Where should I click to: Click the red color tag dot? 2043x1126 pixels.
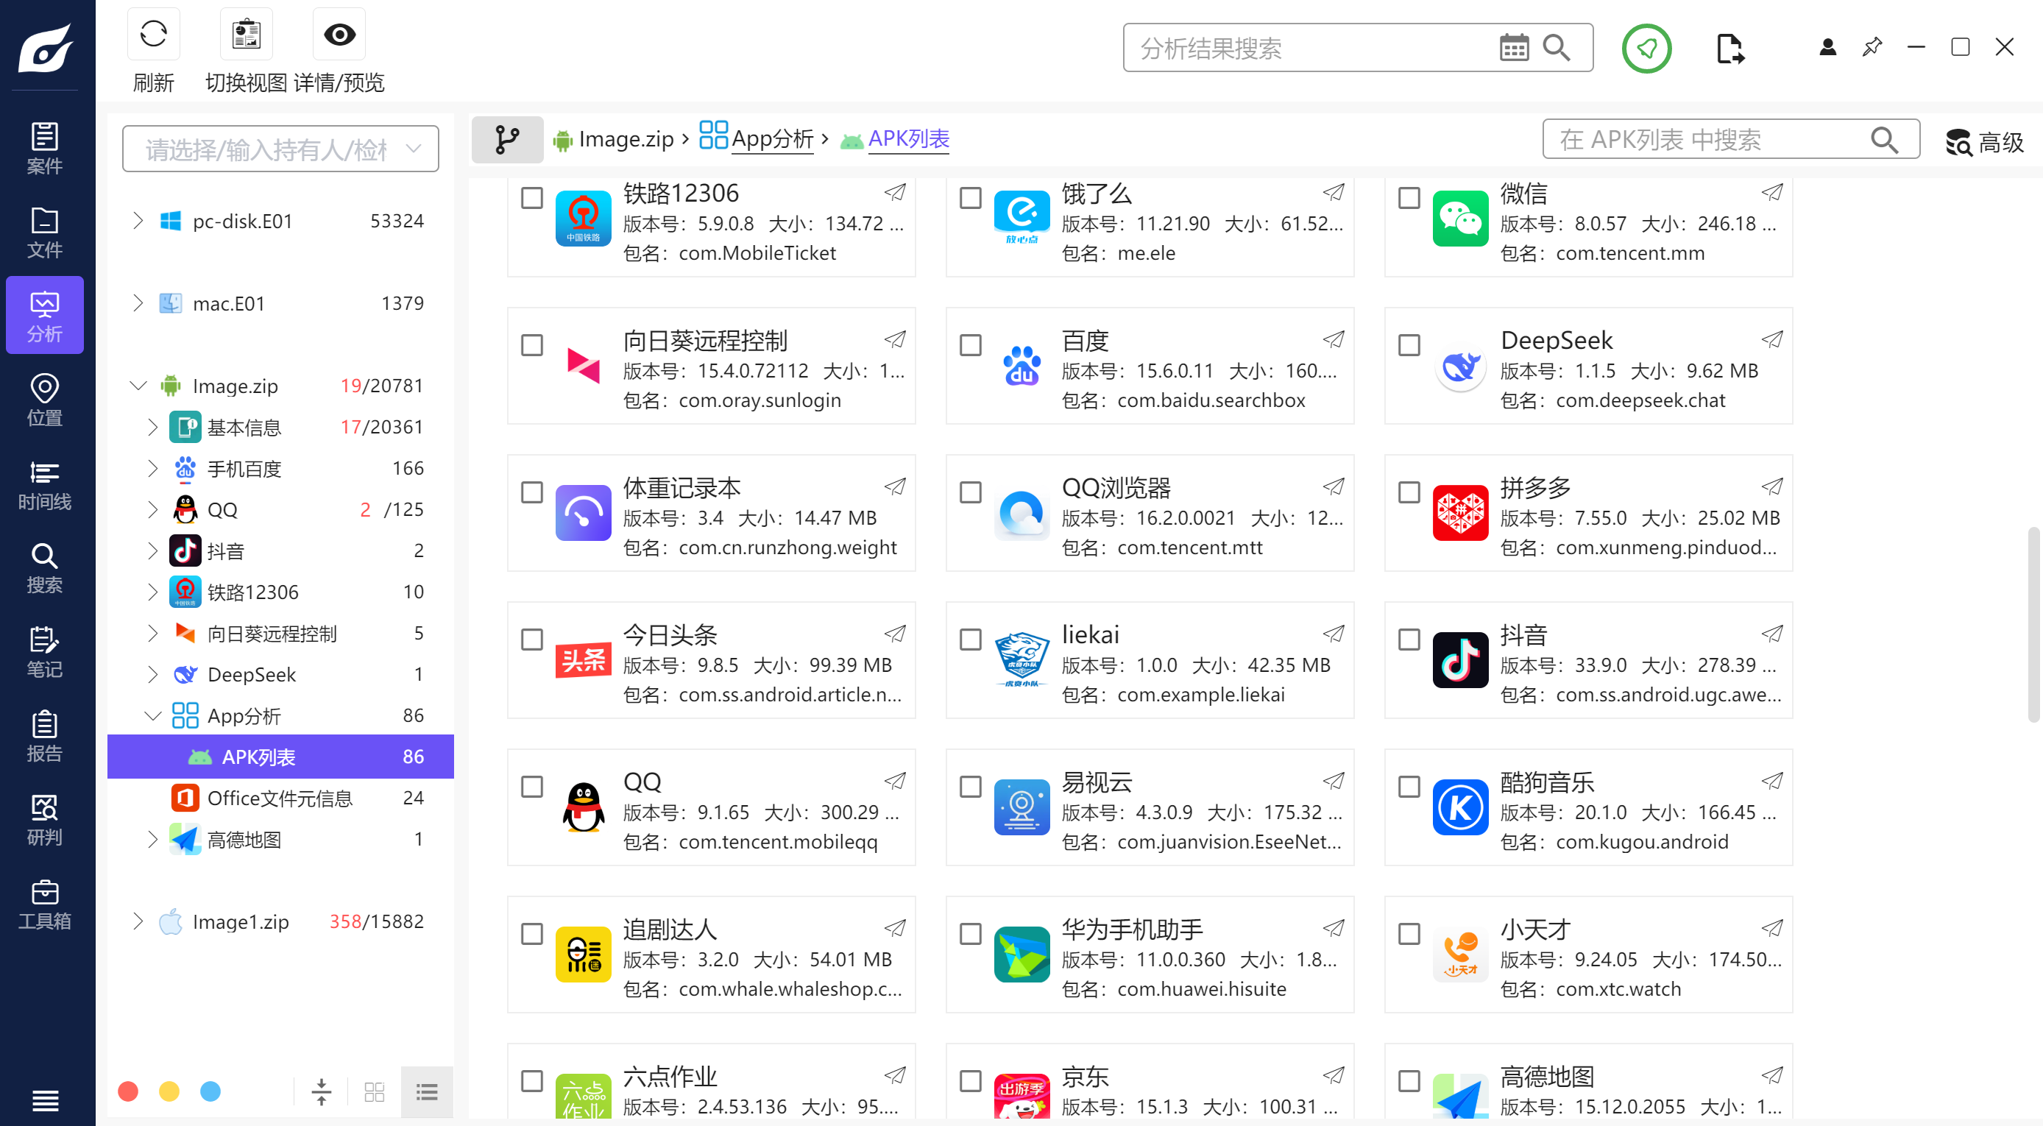(128, 1092)
